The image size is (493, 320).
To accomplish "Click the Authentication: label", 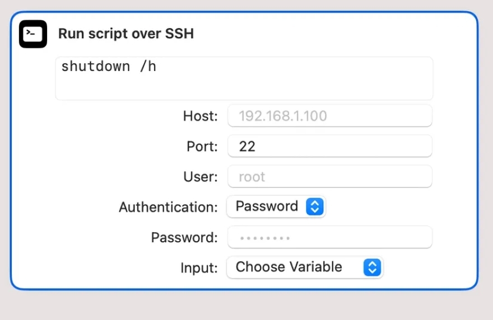I will (168, 207).
